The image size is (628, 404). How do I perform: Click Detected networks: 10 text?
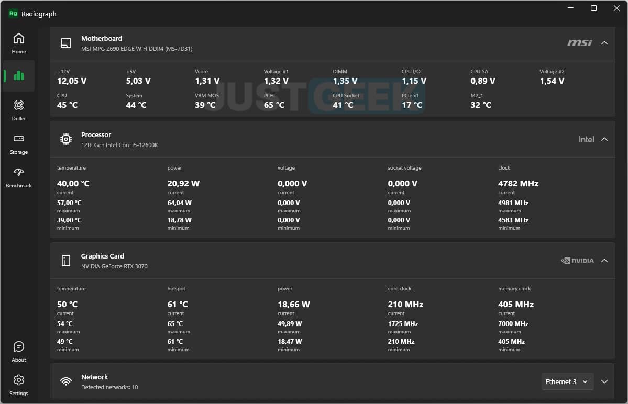109,387
